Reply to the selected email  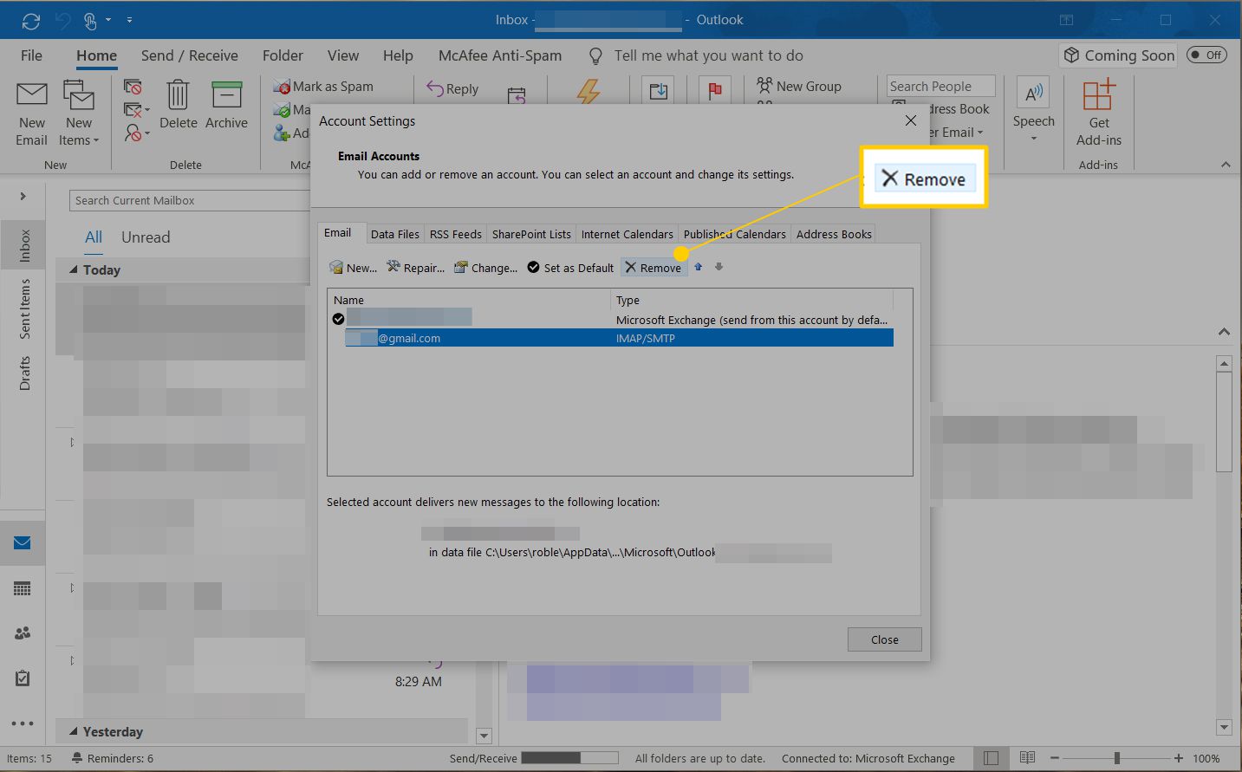[453, 88]
